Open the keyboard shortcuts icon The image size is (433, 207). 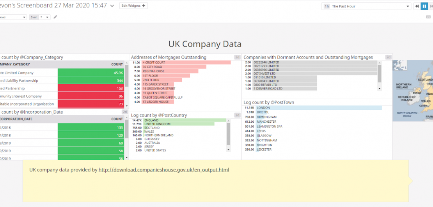pos(428,17)
